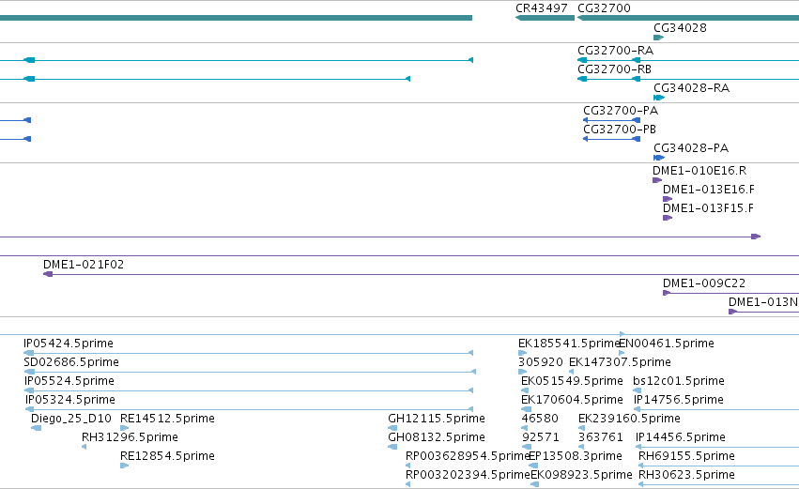Click the Diego_25_D10 arrow glyph
799x489 pixels.
tap(37, 428)
